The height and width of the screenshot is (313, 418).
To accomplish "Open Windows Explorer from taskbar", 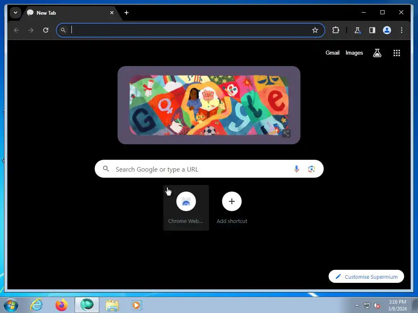I will pyautogui.click(x=112, y=305).
